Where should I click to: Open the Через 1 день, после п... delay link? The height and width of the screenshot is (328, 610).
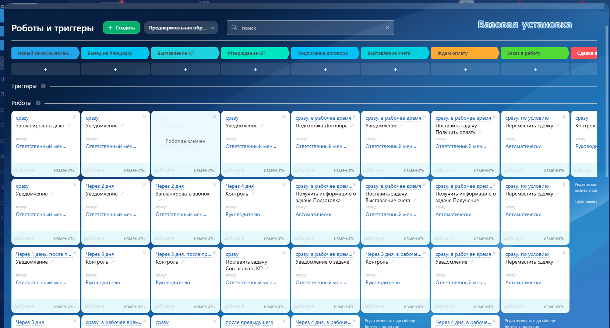[43, 254]
